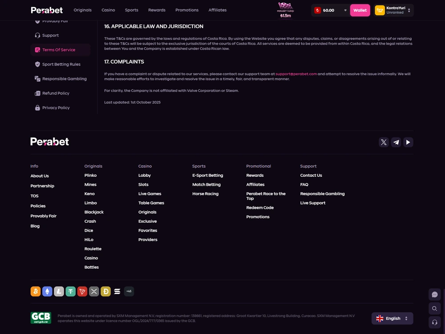Open the Rewards nav item
445x334 pixels.
tap(157, 10)
